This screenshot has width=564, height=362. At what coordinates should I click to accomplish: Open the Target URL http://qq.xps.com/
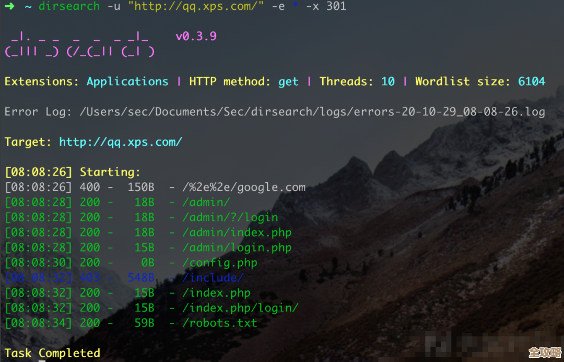tap(121, 142)
